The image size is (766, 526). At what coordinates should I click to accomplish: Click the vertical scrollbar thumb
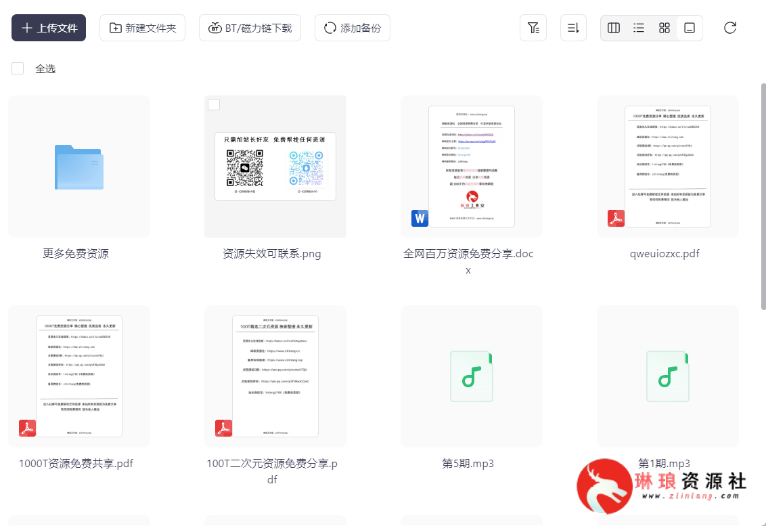pos(763,196)
